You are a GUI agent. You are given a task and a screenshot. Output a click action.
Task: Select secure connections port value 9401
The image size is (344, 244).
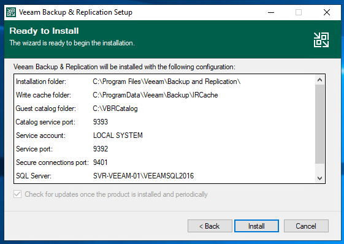[x=101, y=162]
